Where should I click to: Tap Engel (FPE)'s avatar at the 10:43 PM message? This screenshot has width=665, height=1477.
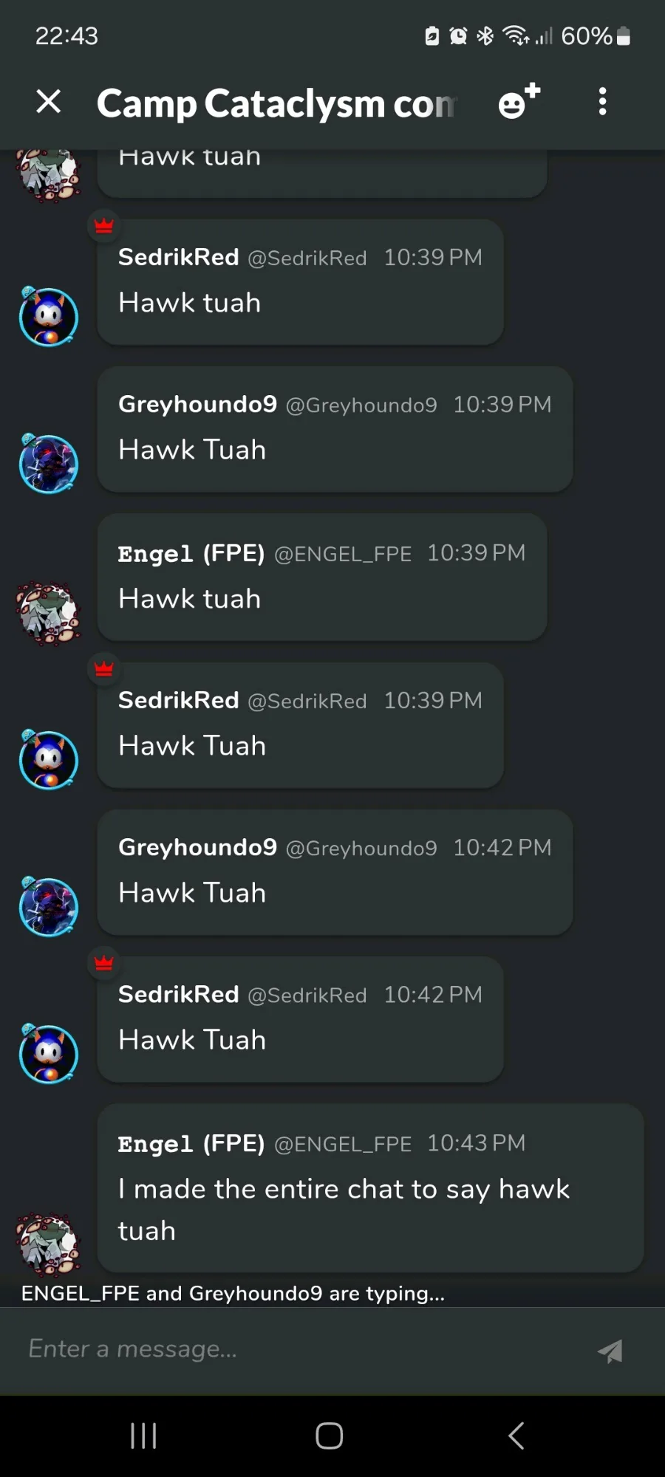[49, 1244]
